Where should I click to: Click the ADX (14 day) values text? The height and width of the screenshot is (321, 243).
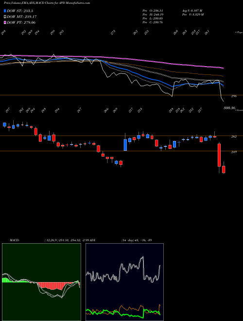tap(137, 240)
